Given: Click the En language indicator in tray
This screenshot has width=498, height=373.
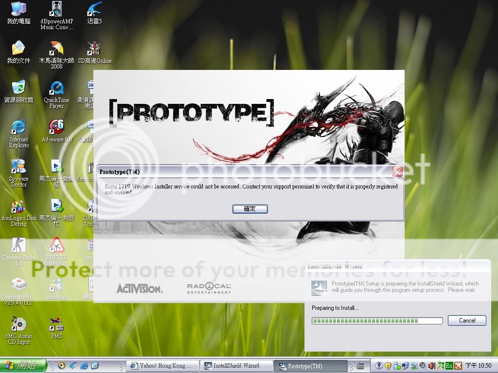Looking at the screenshot, I should (449, 366).
